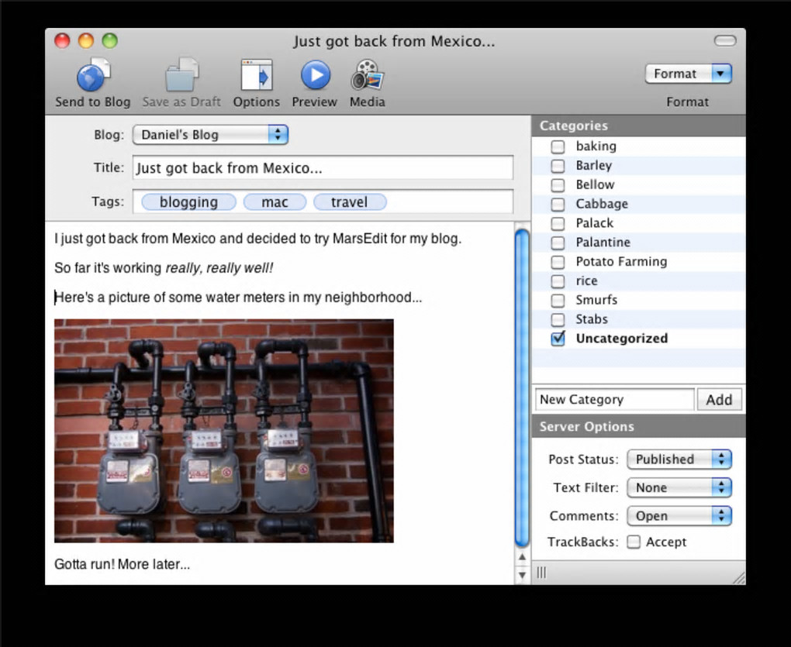Image resolution: width=791 pixels, height=647 pixels.
Task: Enable TrackBacks Accept checkbox
Action: click(x=634, y=542)
